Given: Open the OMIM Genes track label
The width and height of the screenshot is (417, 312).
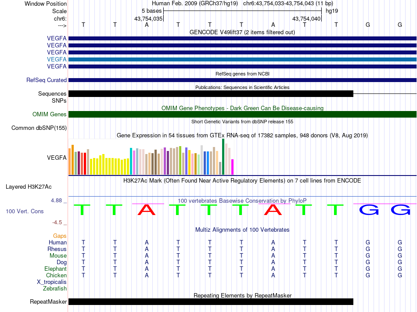Looking at the screenshot, I should (x=49, y=114).
